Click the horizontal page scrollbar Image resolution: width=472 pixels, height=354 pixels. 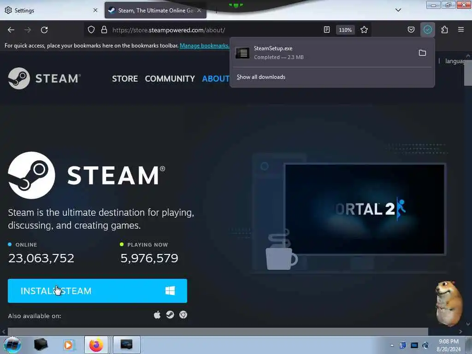click(x=218, y=331)
